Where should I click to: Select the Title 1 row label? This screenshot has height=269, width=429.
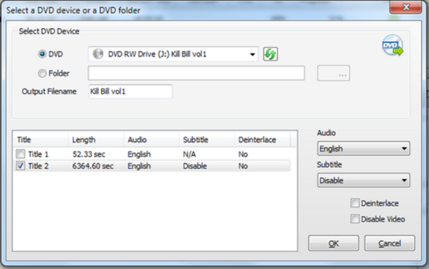[x=38, y=154]
